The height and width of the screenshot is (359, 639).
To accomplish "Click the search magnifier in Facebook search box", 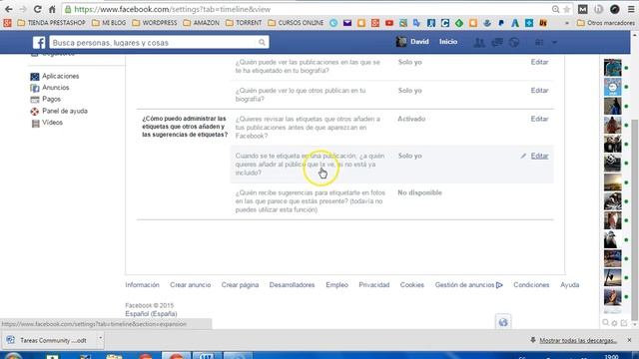I will 262,42.
